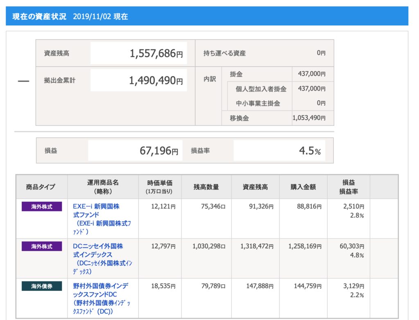Select the 移換金 amount 1,053,490円
Screen dimensions: 419x320
(x=309, y=118)
